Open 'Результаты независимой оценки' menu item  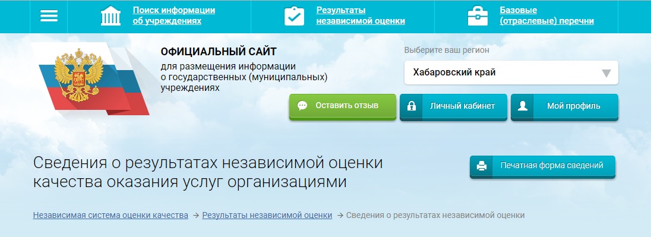(x=361, y=16)
